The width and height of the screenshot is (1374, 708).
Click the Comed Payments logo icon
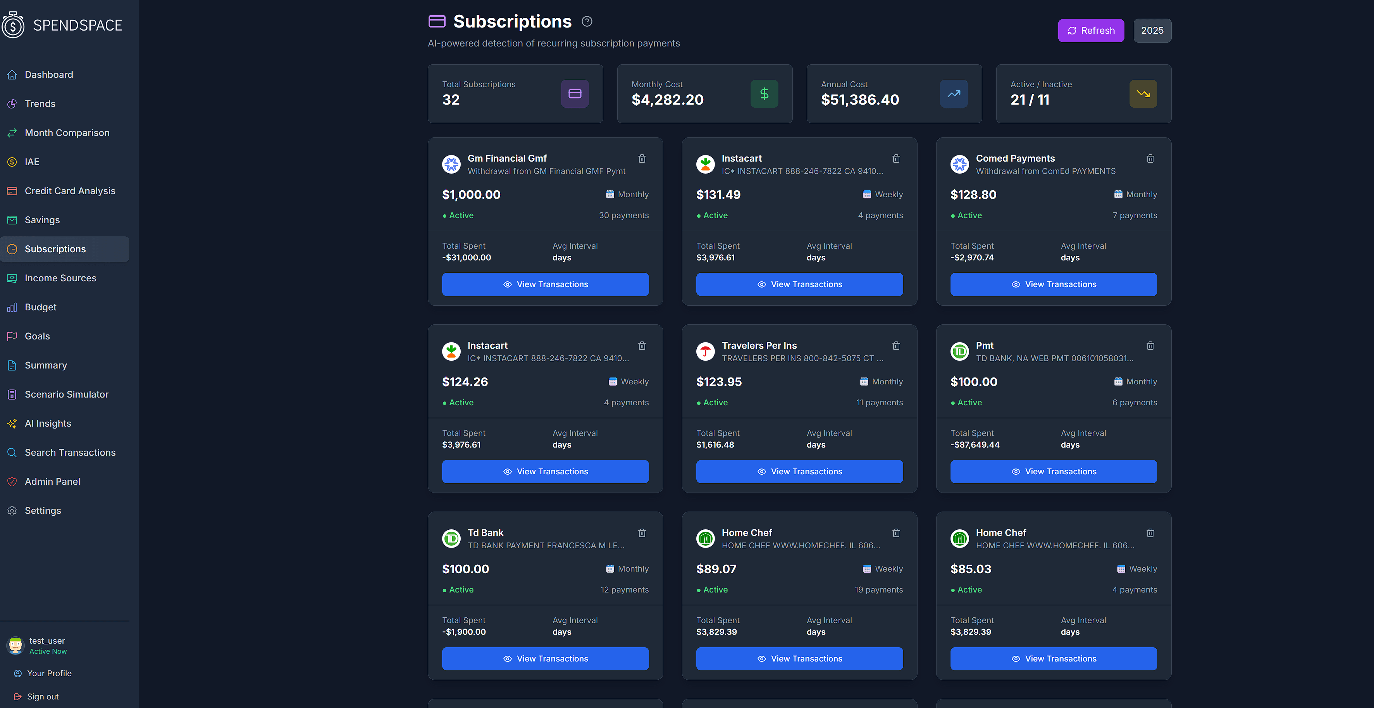(x=959, y=164)
